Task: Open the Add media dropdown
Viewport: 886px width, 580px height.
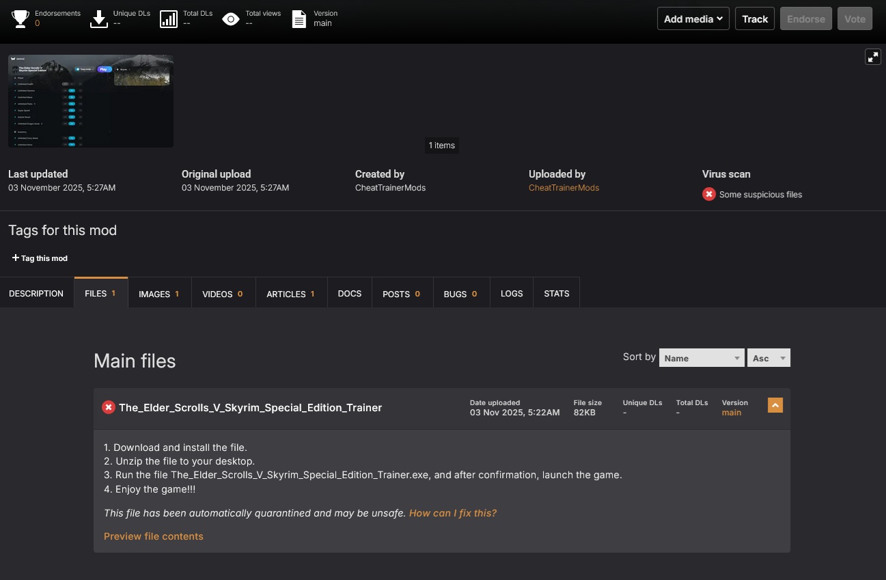Action: 693,18
